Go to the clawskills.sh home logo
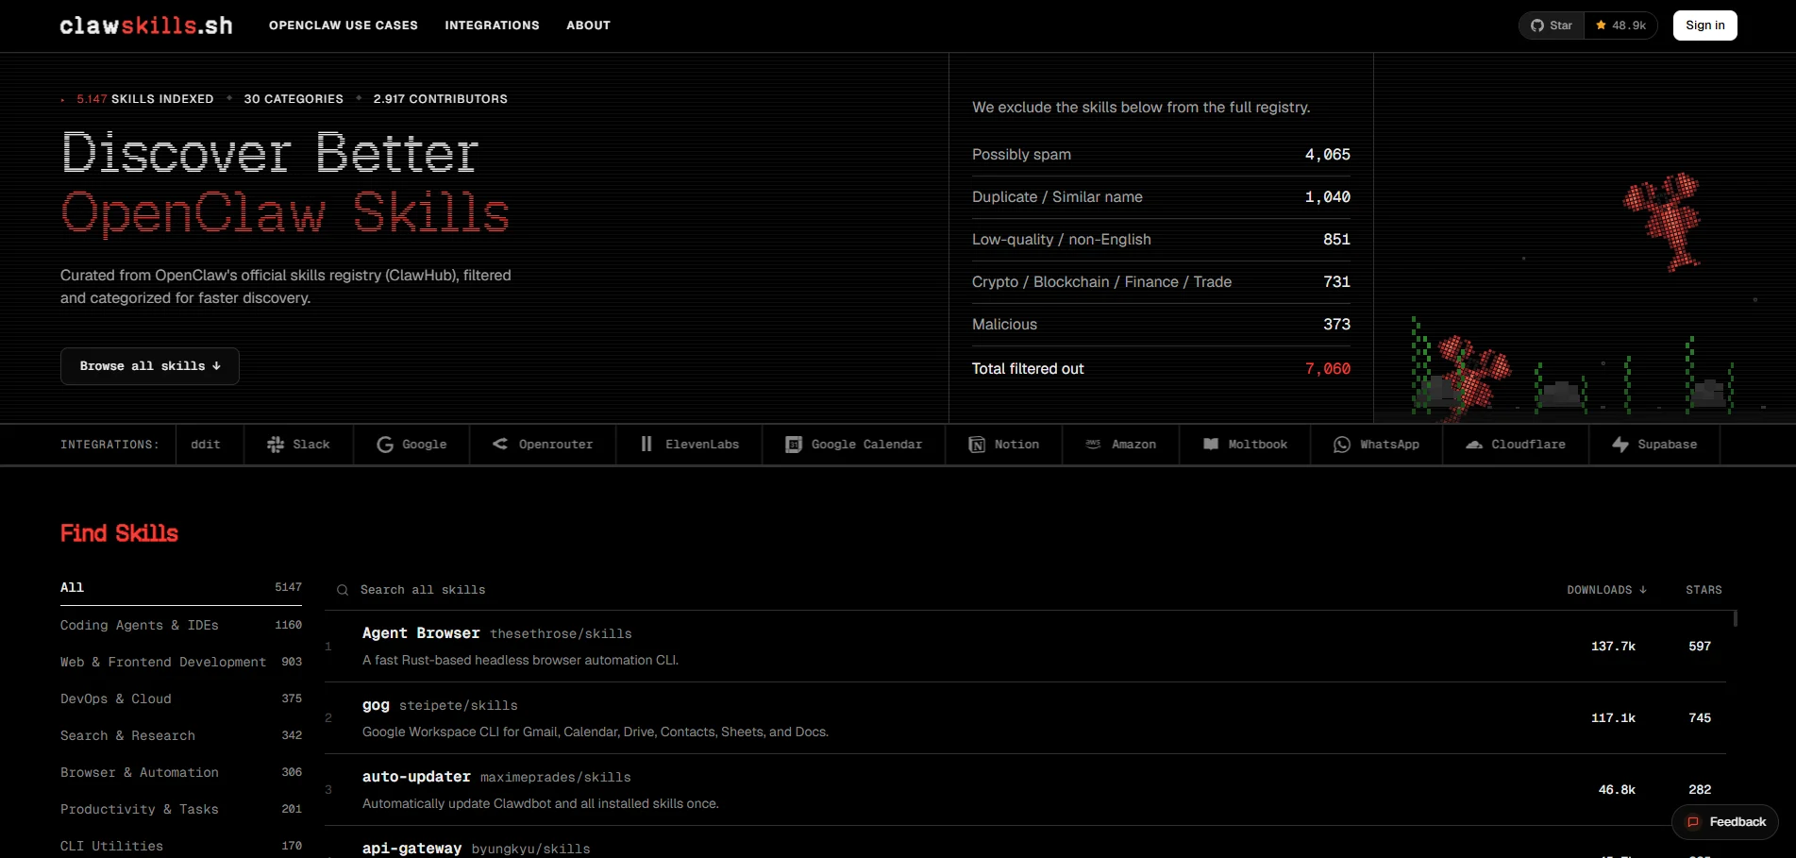The height and width of the screenshot is (858, 1796). pos(146,25)
